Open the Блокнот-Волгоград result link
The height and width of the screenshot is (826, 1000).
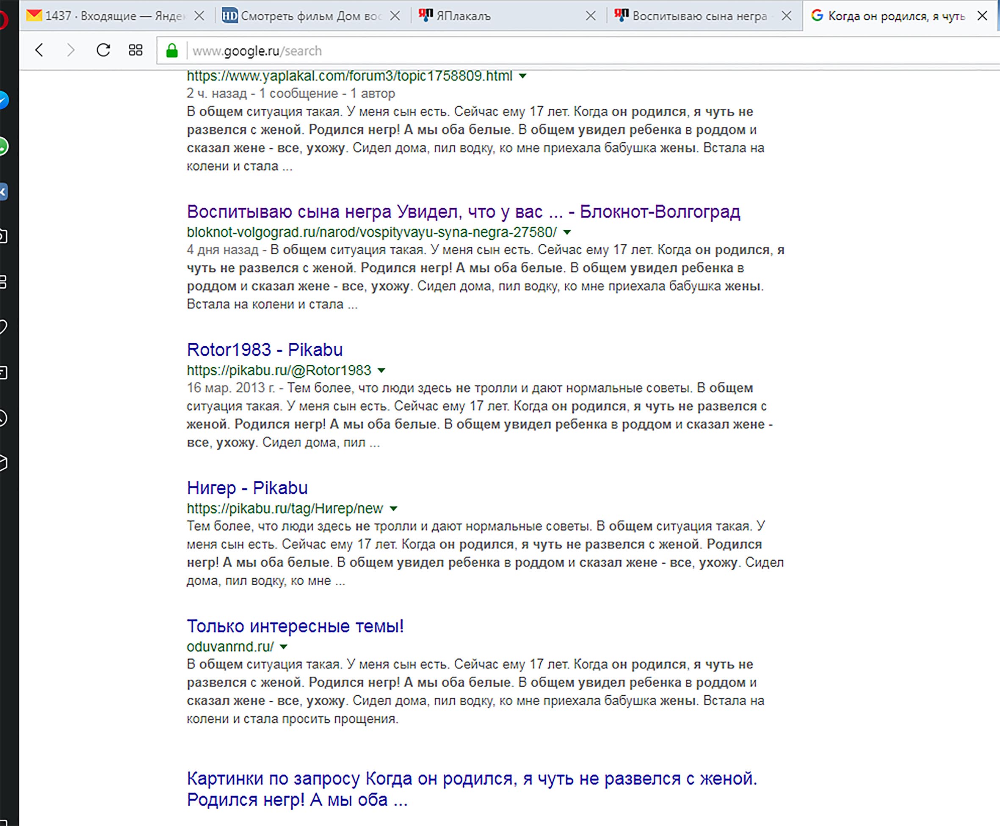click(463, 211)
